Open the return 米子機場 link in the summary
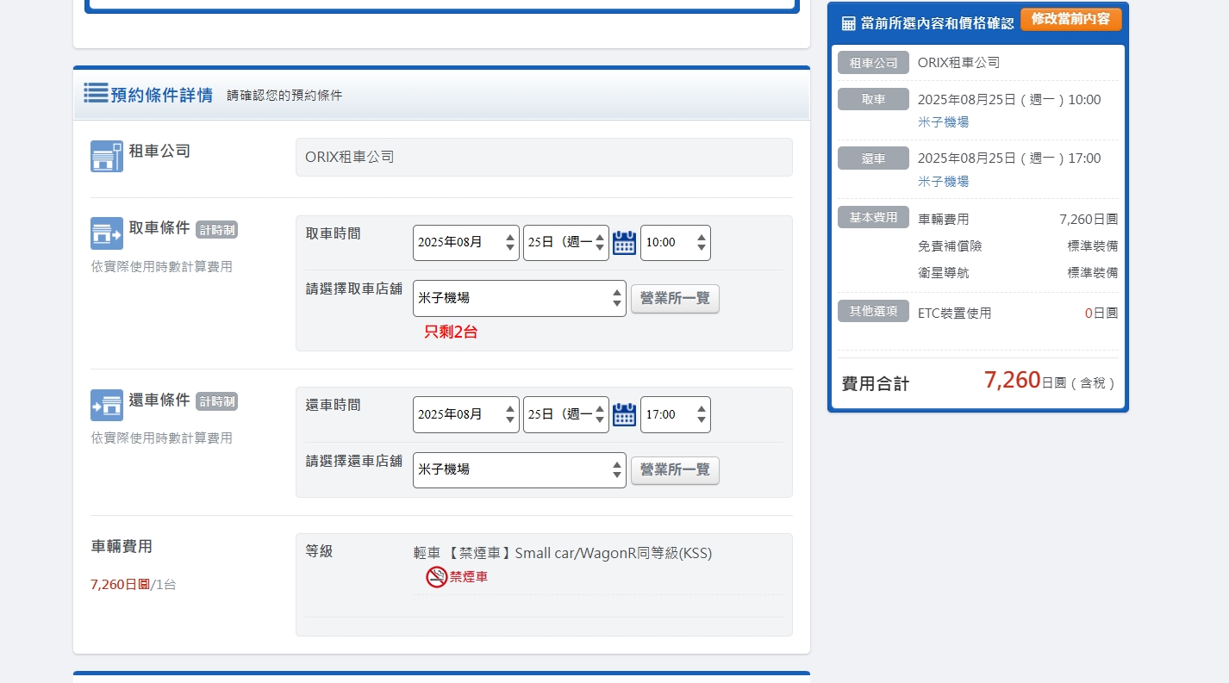This screenshot has height=683, width=1229. click(943, 182)
